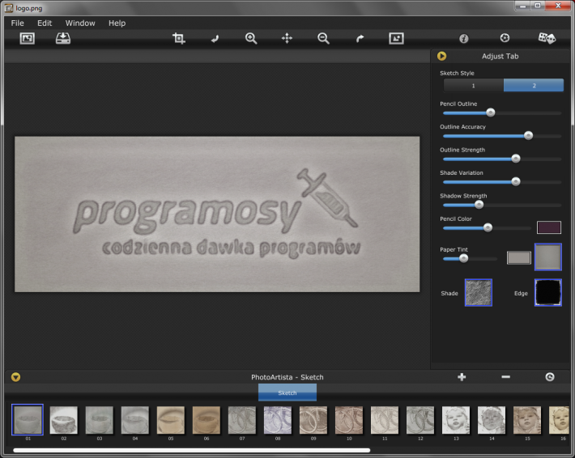This screenshot has height=458, width=575.
Task: Collapse Adjust Tab with yellow arrow
Action: (441, 56)
